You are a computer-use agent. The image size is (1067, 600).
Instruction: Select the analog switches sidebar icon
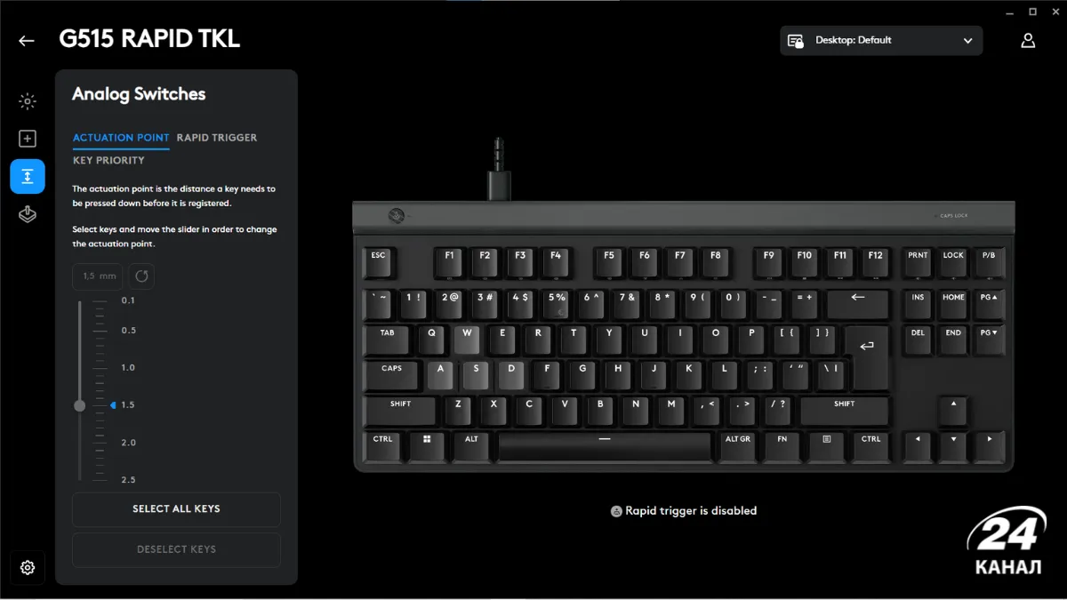(x=28, y=176)
